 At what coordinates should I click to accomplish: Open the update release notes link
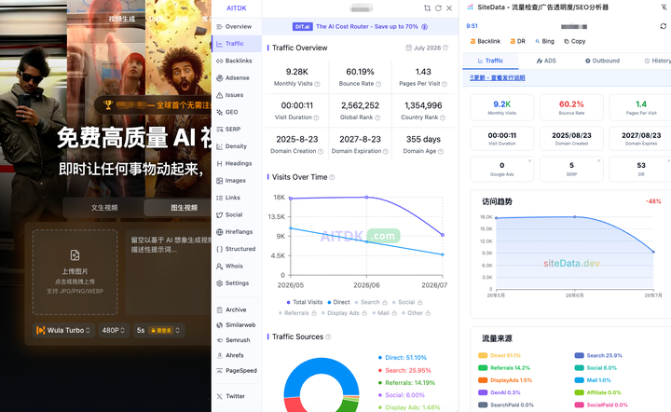498,78
